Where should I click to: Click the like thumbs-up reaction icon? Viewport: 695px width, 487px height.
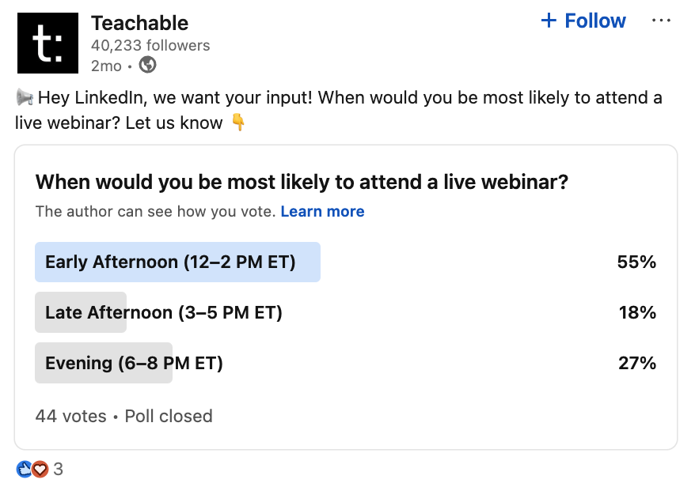click(24, 469)
